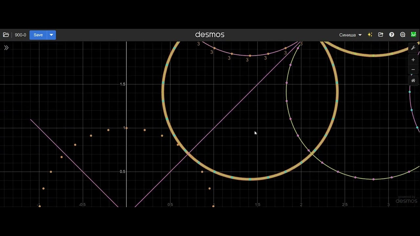Open the Save options dropdown arrow
The height and width of the screenshot is (236, 420).
pyautogui.click(x=52, y=35)
